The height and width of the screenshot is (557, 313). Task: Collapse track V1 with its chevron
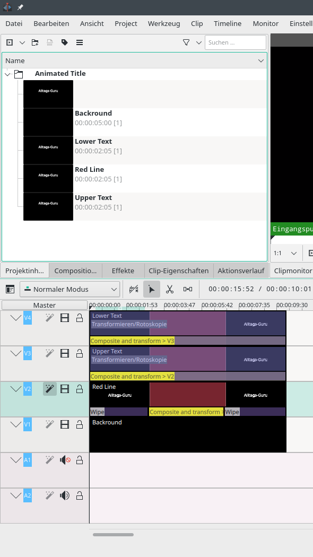click(15, 424)
